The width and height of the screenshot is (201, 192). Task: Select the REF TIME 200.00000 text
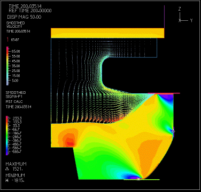(30, 11)
